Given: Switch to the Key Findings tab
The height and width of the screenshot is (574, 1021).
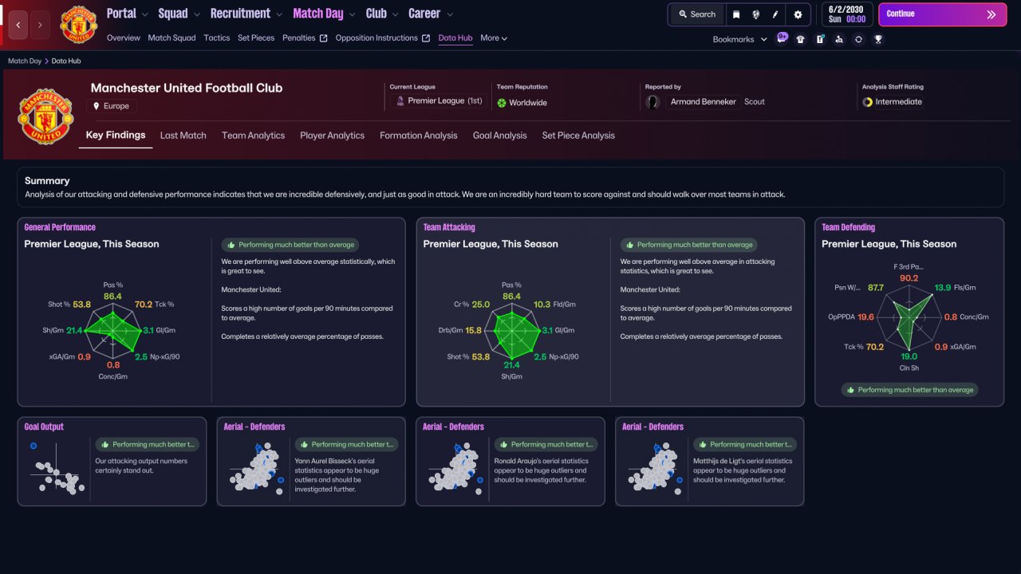Looking at the screenshot, I should coord(116,136).
